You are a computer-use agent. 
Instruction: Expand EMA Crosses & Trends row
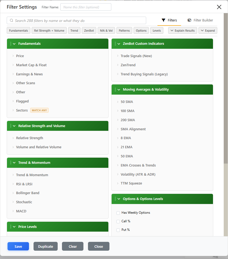pos(162,165)
